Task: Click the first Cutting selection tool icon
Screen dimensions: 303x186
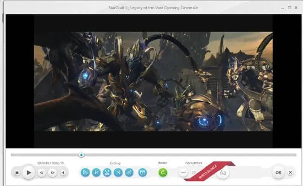Action: pos(85,172)
